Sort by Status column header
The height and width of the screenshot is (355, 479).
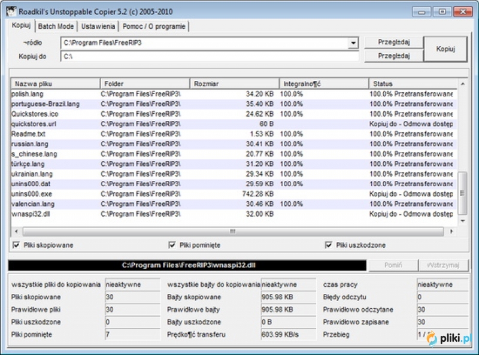click(413, 84)
